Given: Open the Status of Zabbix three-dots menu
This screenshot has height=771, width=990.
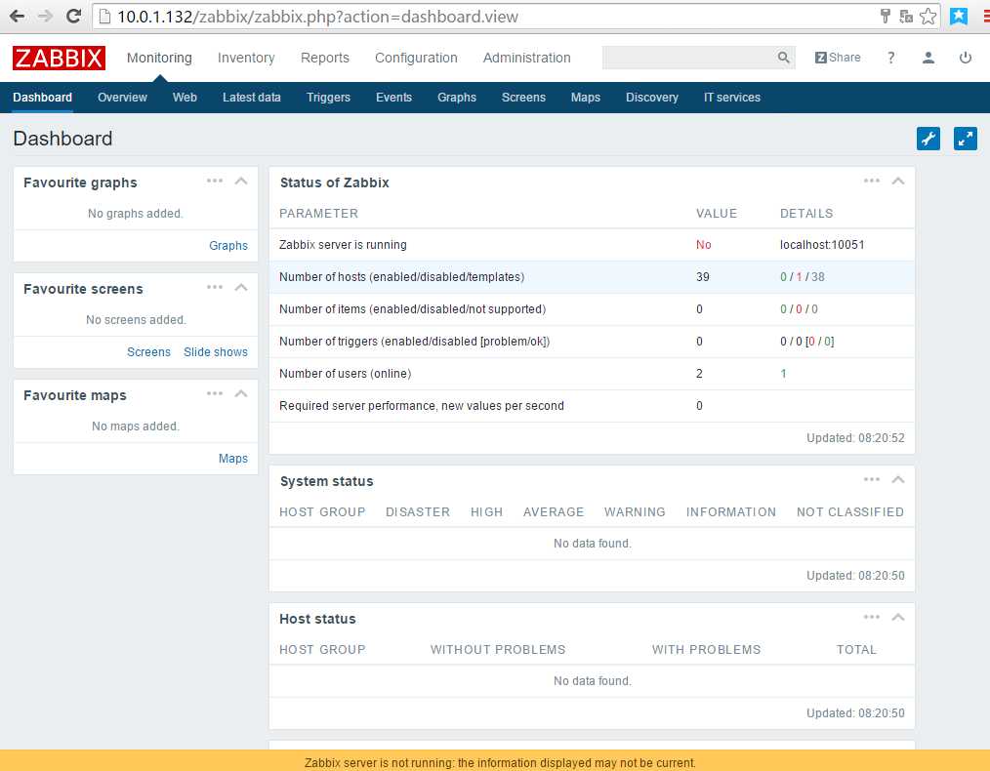Looking at the screenshot, I should (x=872, y=182).
